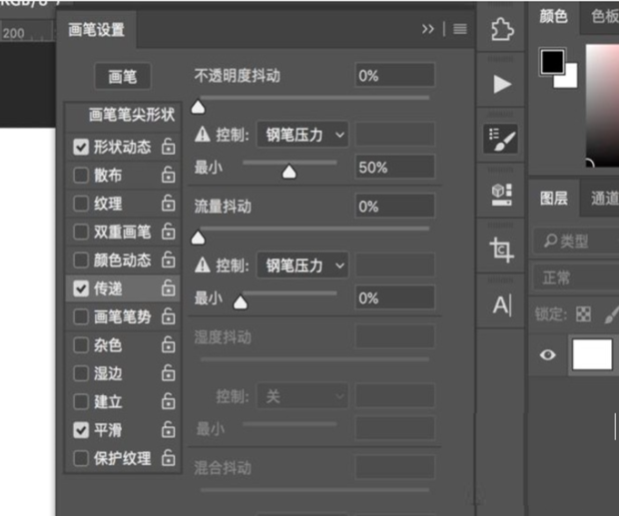Click the 流量抖动 slider handle
This screenshot has width=619, height=516.
[x=198, y=238]
